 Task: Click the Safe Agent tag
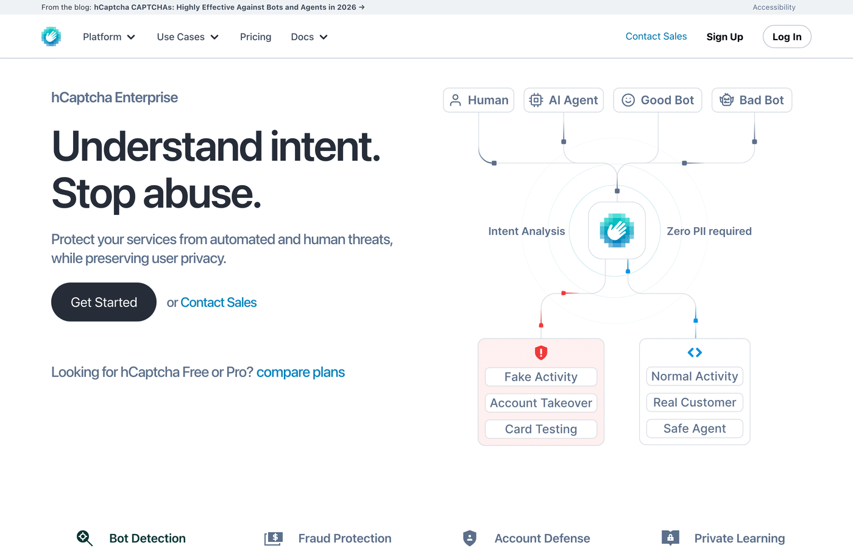pos(695,429)
